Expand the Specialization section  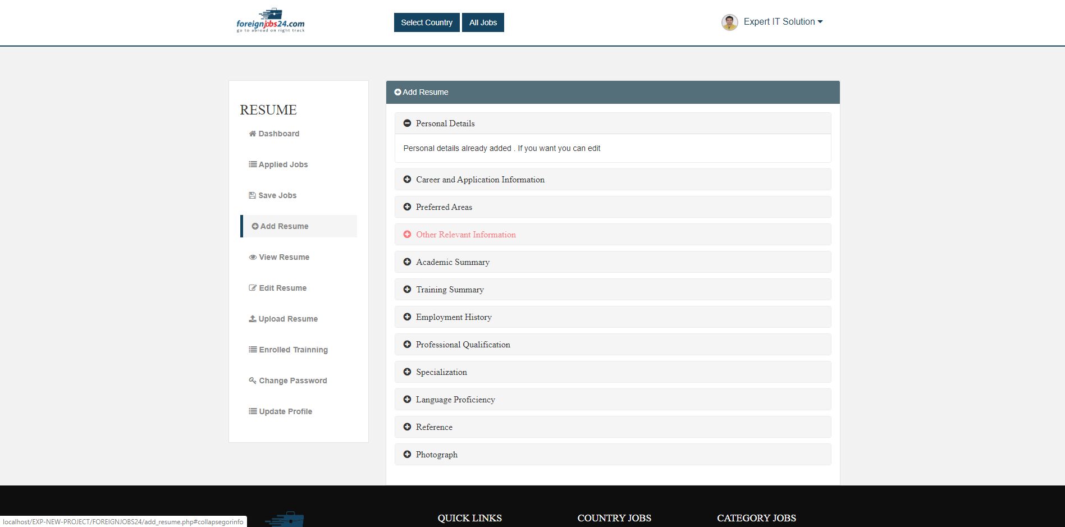pos(613,372)
